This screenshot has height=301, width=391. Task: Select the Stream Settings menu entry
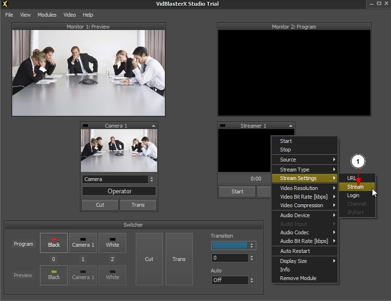[x=304, y=178]
